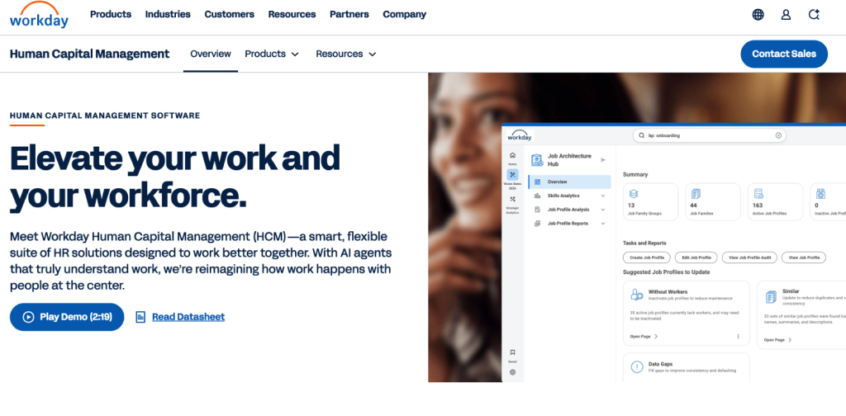846x416 pixels.
Task: Select Strategic Analytics icon in demo sidebar
Action: pyautogui.click(x=512, y=199)
